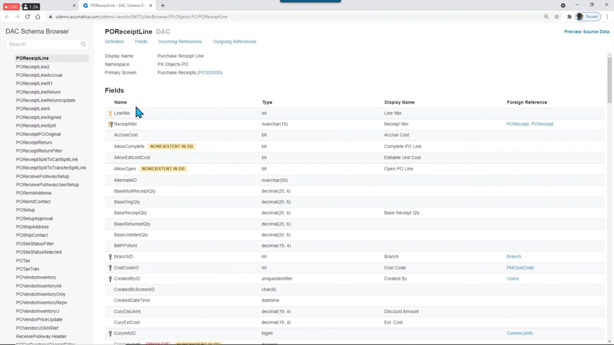Click inside the DAC schema search field
Screen dimensions: 614x345
(44, 44)
